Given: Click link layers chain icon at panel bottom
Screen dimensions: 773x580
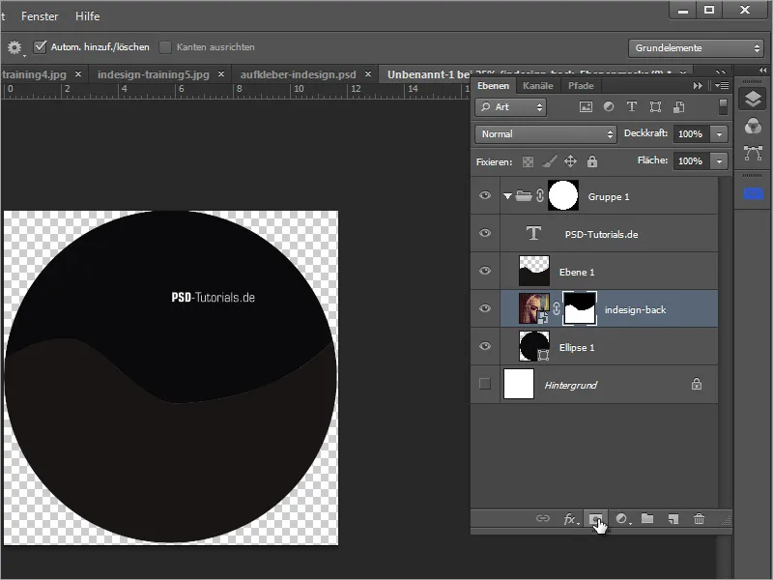Looking at the screenshot, I should tap(543, 518).
